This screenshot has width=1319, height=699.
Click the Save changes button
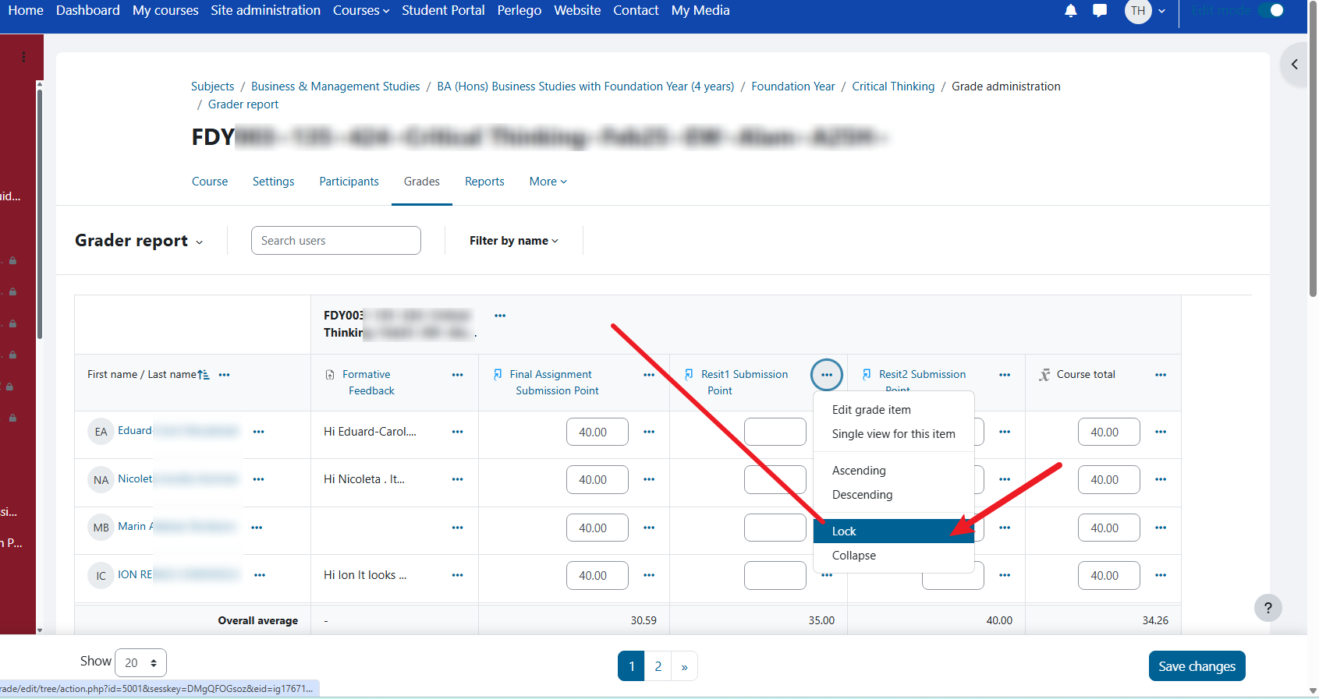[x=1196, y=666]
